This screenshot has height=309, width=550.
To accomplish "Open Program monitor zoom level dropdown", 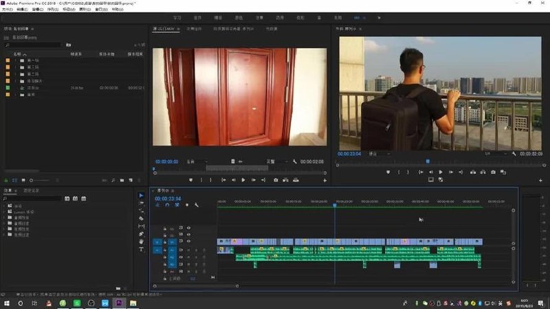I will [x=379, y=154].
